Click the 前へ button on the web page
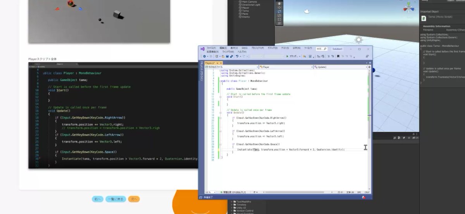465x214 pixels. coord(97,199)
